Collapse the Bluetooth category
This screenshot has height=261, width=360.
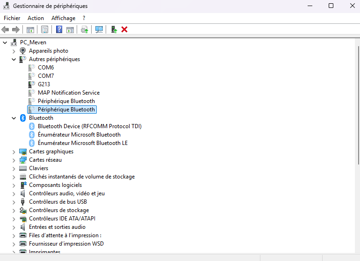click(14, 118)
